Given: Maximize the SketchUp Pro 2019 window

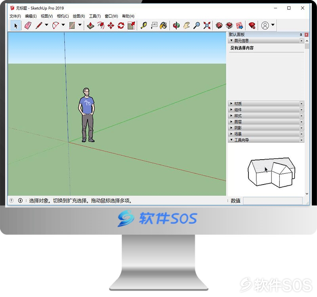Looking at the screenshot, I should 289,8.
